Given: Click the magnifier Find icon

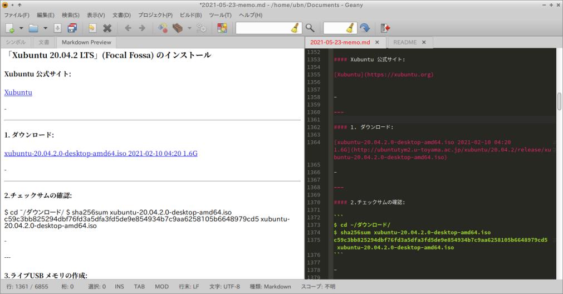Looking at the screenshot, I should pos(310,28).
